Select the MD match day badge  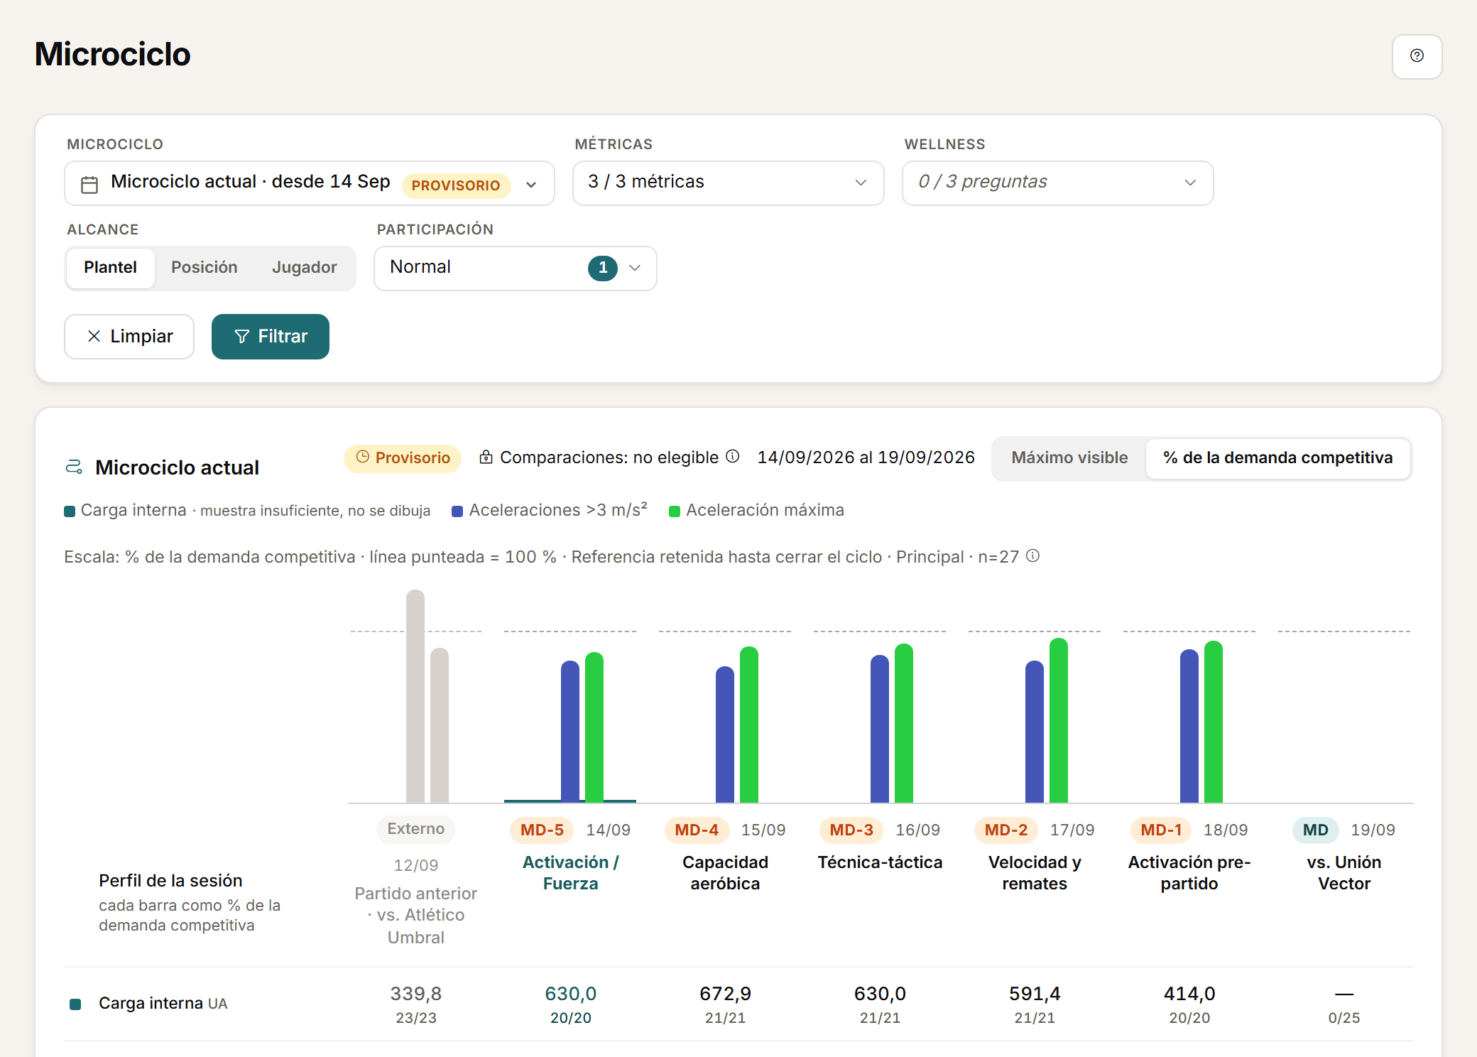pos(1315,830)
